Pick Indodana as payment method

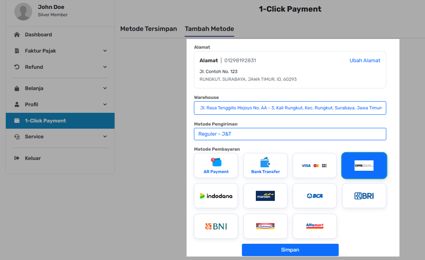(216, 196)
